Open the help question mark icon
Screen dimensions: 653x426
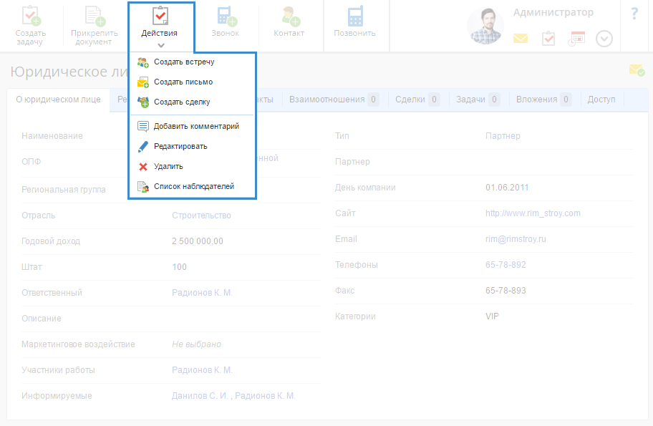(x=634, y=14)
